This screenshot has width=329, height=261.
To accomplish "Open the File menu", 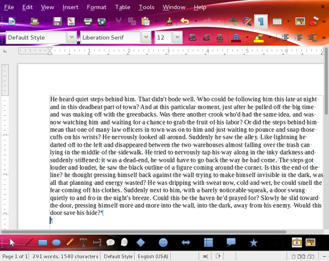I will click(9, 7).
